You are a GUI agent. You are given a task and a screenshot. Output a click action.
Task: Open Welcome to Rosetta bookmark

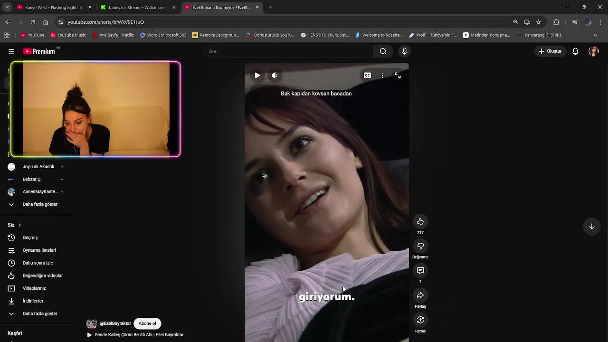[x=379, y=35]
